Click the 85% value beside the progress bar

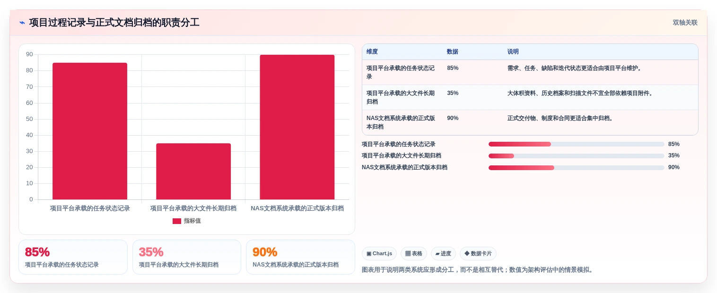click(x=674, y=144)
